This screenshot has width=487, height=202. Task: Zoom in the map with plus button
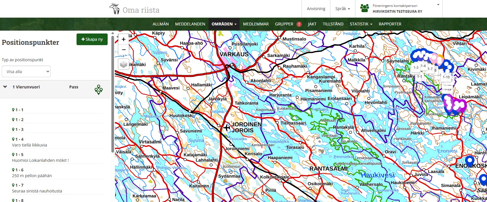(x=124, y=39)
